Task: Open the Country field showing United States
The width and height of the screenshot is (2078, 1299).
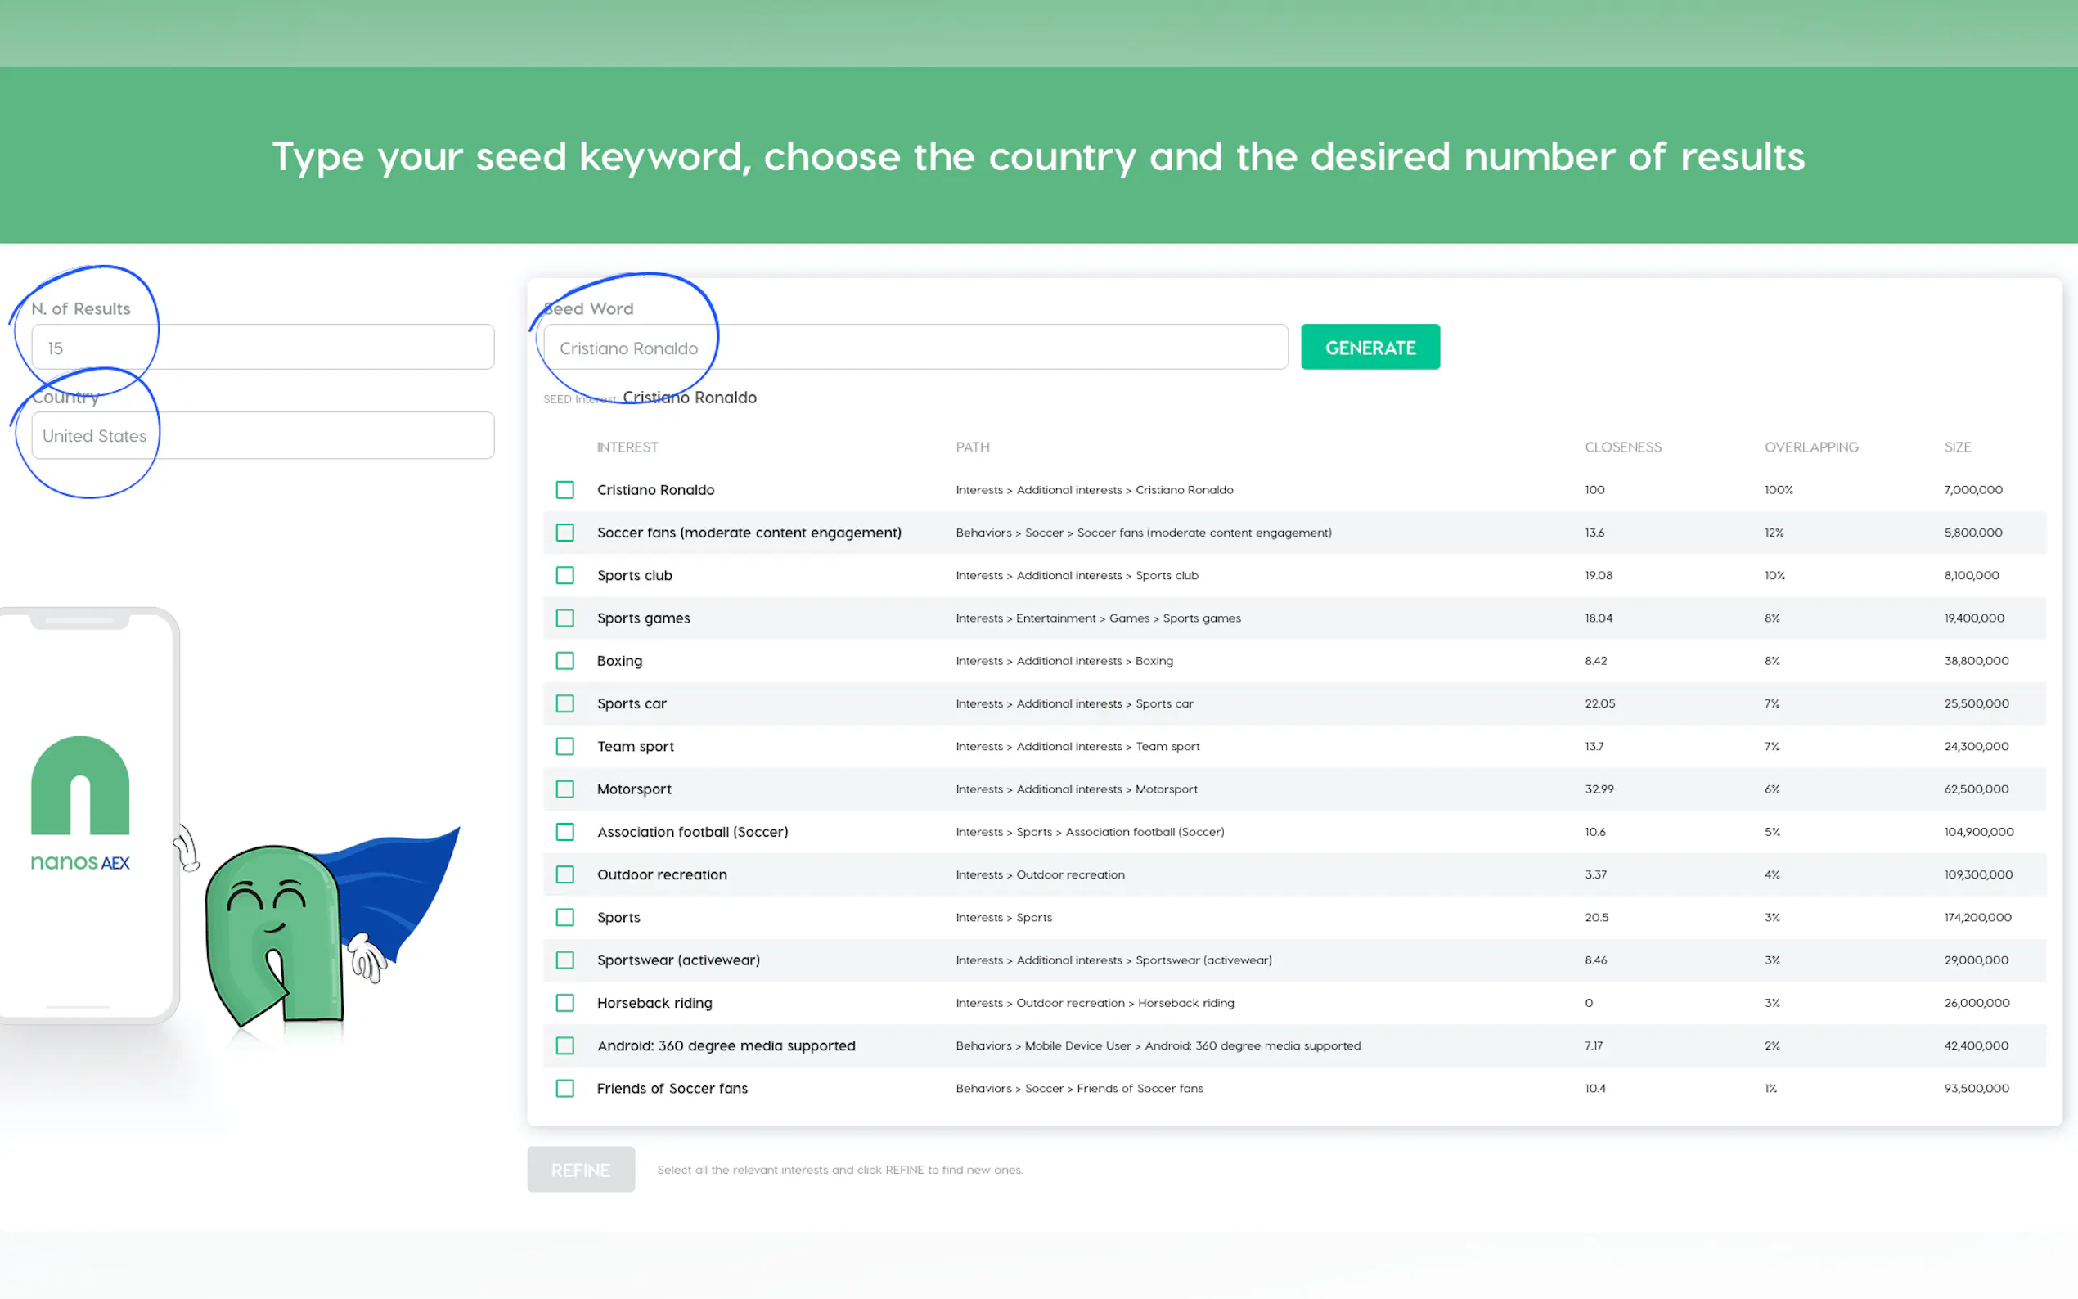Action: 262,435
